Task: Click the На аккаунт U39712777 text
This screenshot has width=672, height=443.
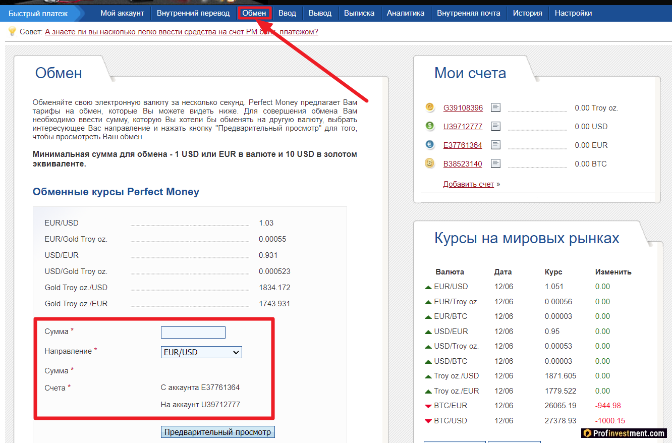Action: pyautogui.click(x=201, y=405)
